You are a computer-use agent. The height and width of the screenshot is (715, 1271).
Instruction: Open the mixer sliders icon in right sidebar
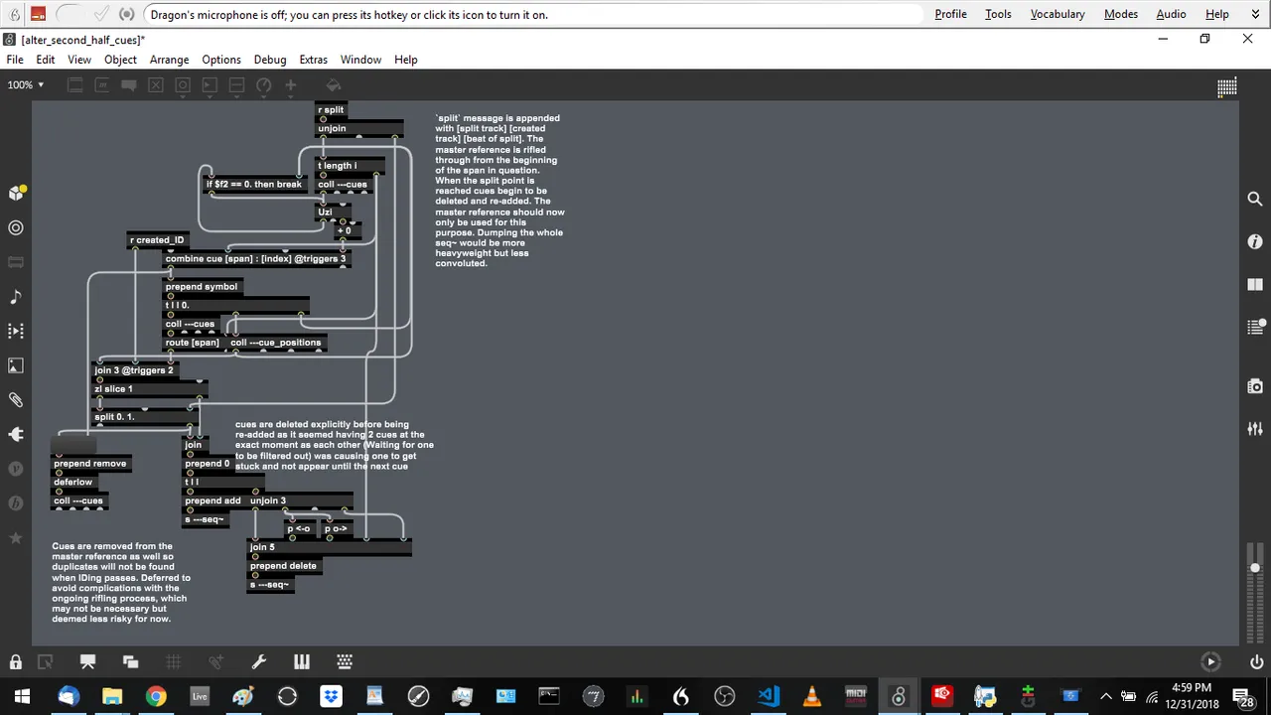coord(1255,429)
